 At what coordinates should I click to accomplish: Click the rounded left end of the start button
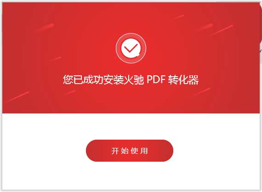(x=92, y=151)
